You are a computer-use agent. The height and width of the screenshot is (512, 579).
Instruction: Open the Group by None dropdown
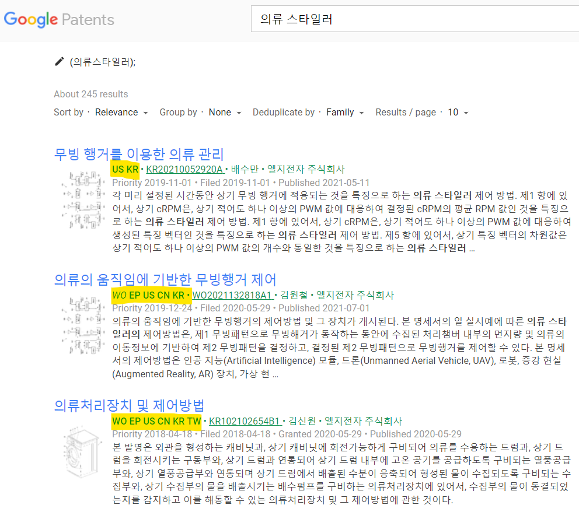[x=225, y=112]
